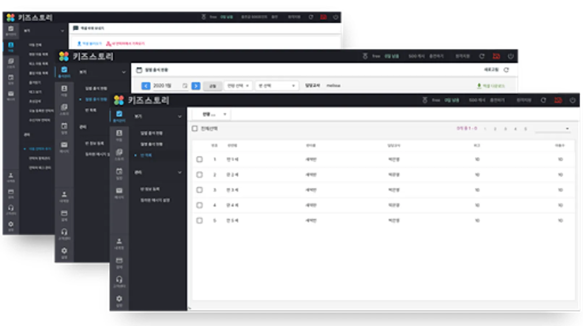Tick the checkbox for table row 3
This screenshot has height=326, width=583.
pos(199,190)
